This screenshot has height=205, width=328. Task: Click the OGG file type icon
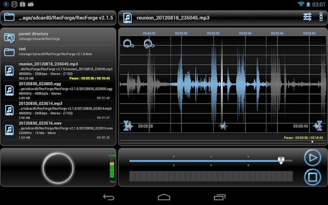tap(9, 90)
